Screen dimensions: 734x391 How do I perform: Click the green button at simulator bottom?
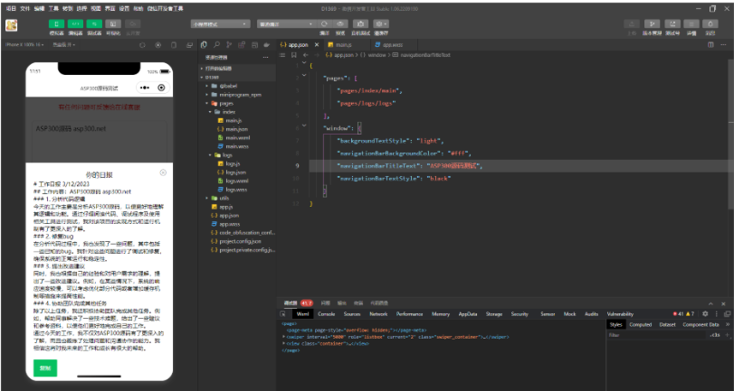[x=43, y=368]
